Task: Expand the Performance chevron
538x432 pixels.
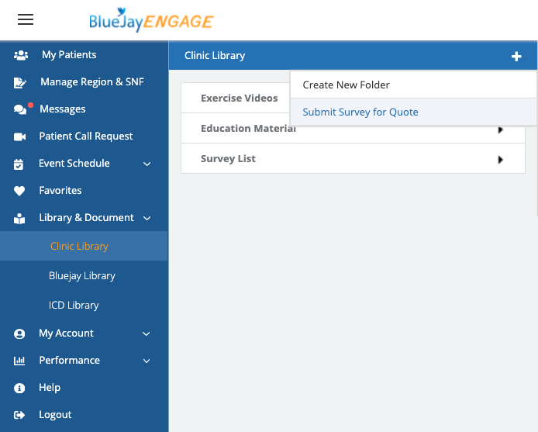Action: (x=147, y=361)
